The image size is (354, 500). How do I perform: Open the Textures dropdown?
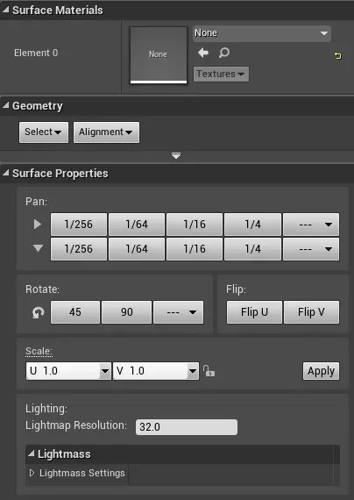221,74
